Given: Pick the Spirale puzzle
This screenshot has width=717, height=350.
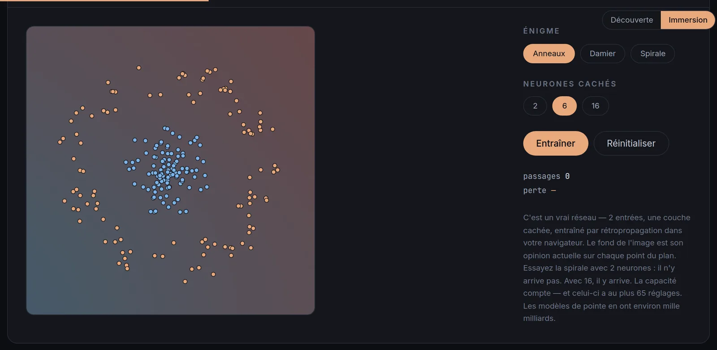Looking at the screenshot, I should pyautogui.click(x=652, y=53).
